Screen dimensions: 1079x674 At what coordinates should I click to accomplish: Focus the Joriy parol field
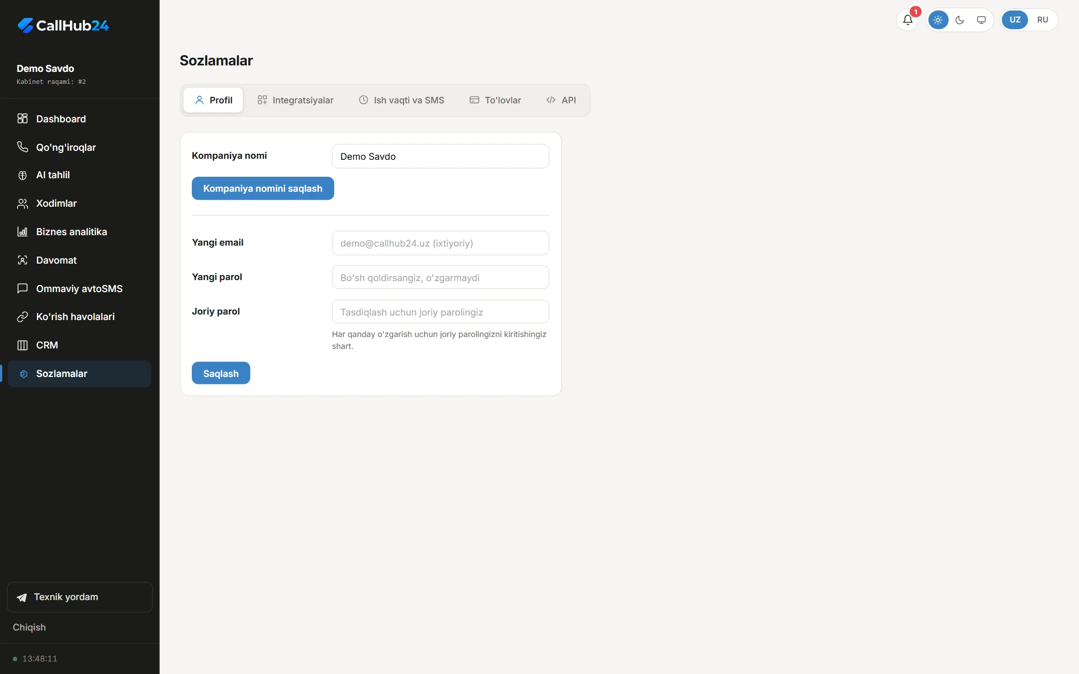tap(441, 312)
